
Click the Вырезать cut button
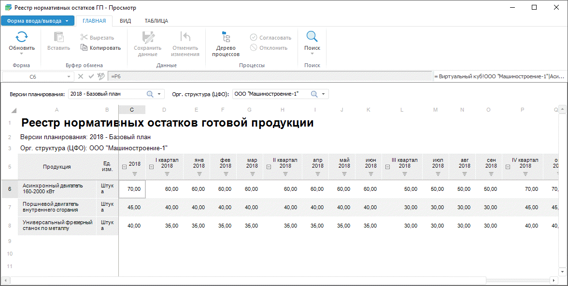(x=97, y=38)
